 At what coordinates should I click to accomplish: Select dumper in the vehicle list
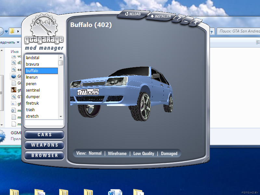click(42, 97)
